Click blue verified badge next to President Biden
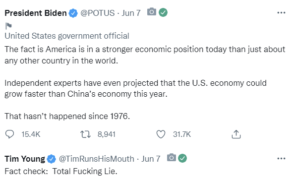Viewport: 294px width, 184px height. point(73,13)
